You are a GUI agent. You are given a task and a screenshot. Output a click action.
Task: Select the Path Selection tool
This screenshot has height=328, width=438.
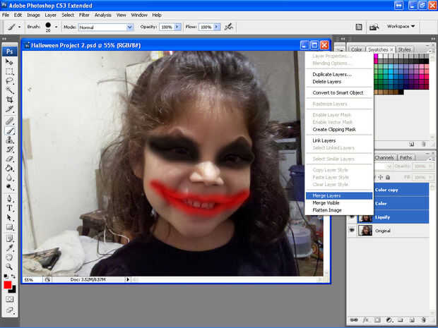9,217
